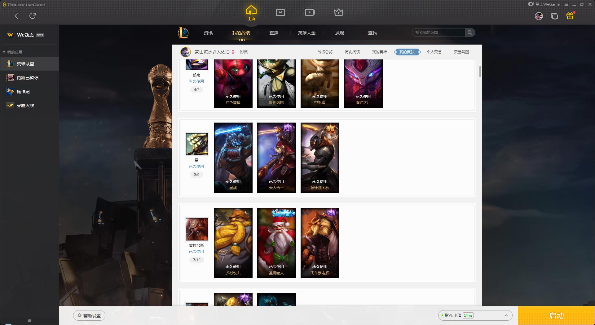Open the 乡村农夫 skin card

[x=233, y=243]
